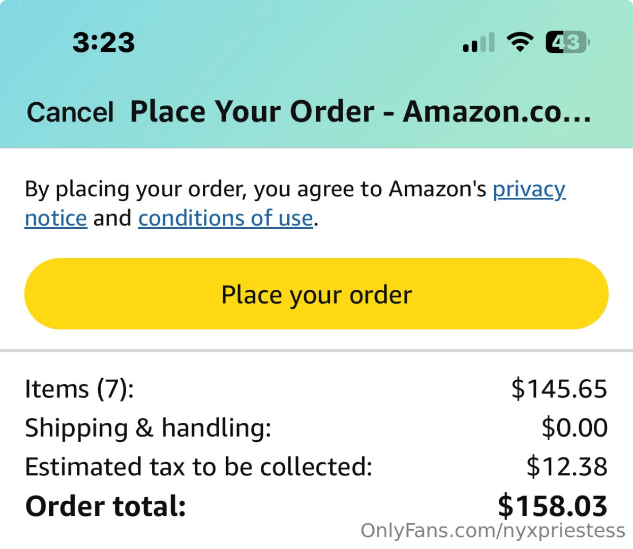This screenshot has height=549, width=633.
Task: Open Amazon's privacy notice link
Action: 529,190
